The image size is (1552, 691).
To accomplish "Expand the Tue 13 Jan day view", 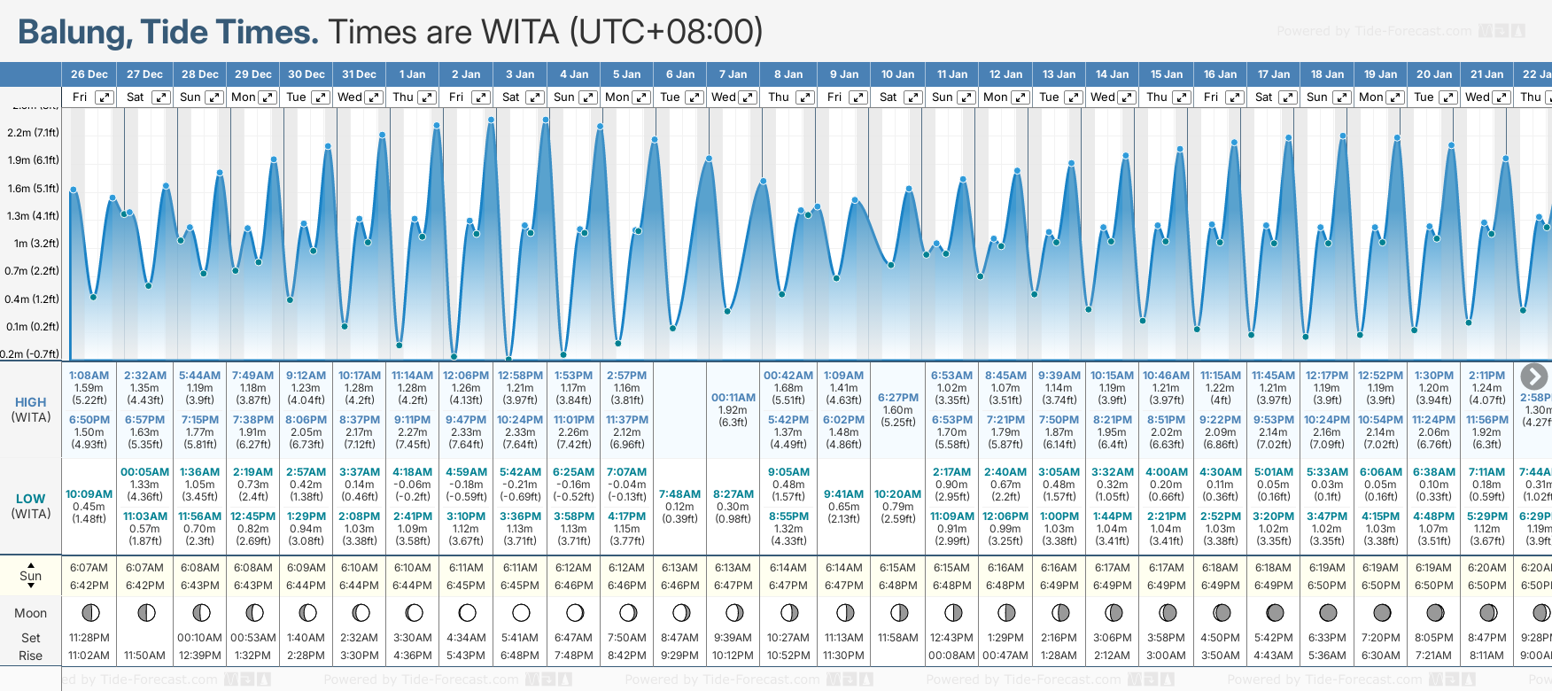I will pyautogui.click(x=1073, y=97).
